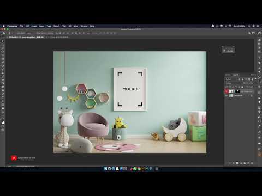
Task: Click the Libraries panel button
Action: pyautogui.click(x=228, y=51)
